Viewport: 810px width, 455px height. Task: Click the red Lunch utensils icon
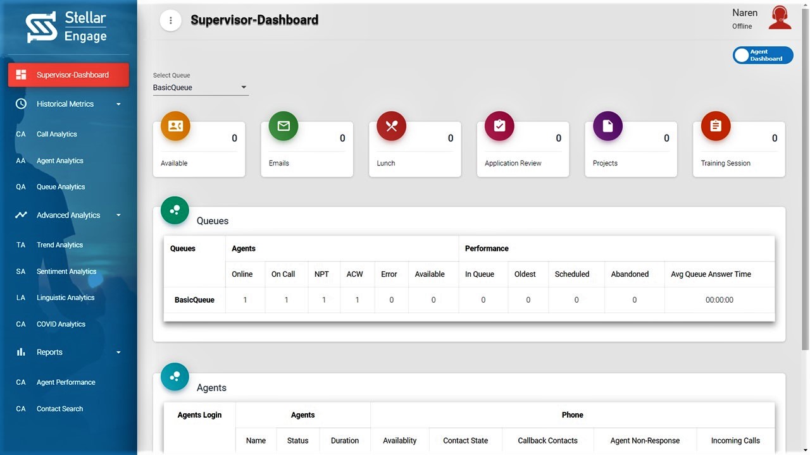[391, 126]
